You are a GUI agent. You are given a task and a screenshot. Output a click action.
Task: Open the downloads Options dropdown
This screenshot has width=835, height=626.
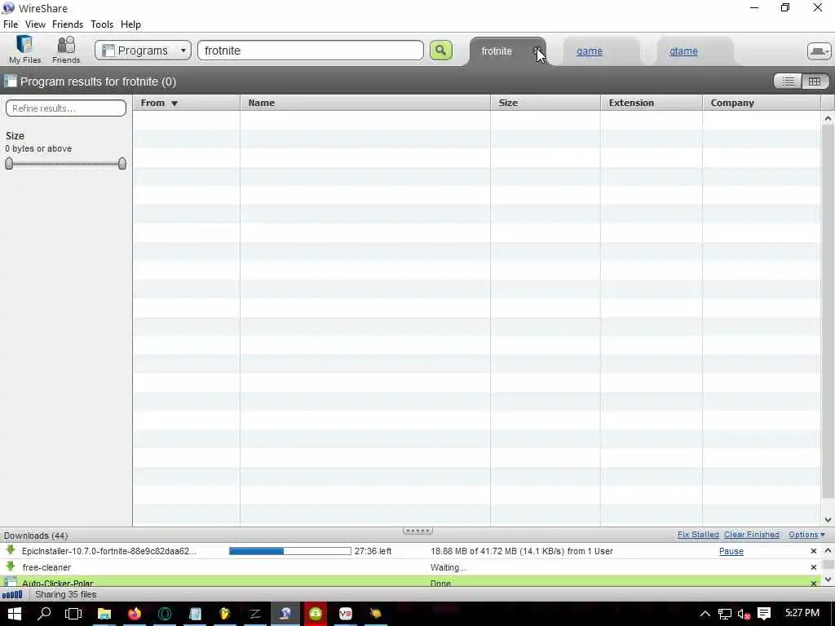tap(806, 535)
